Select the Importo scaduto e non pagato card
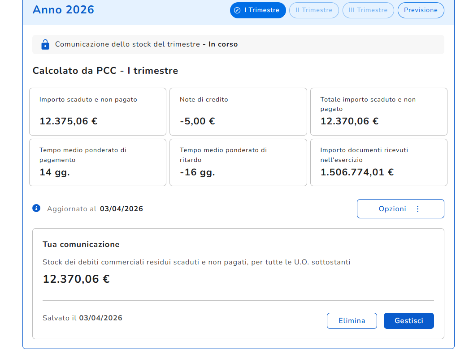 point(97,111)
